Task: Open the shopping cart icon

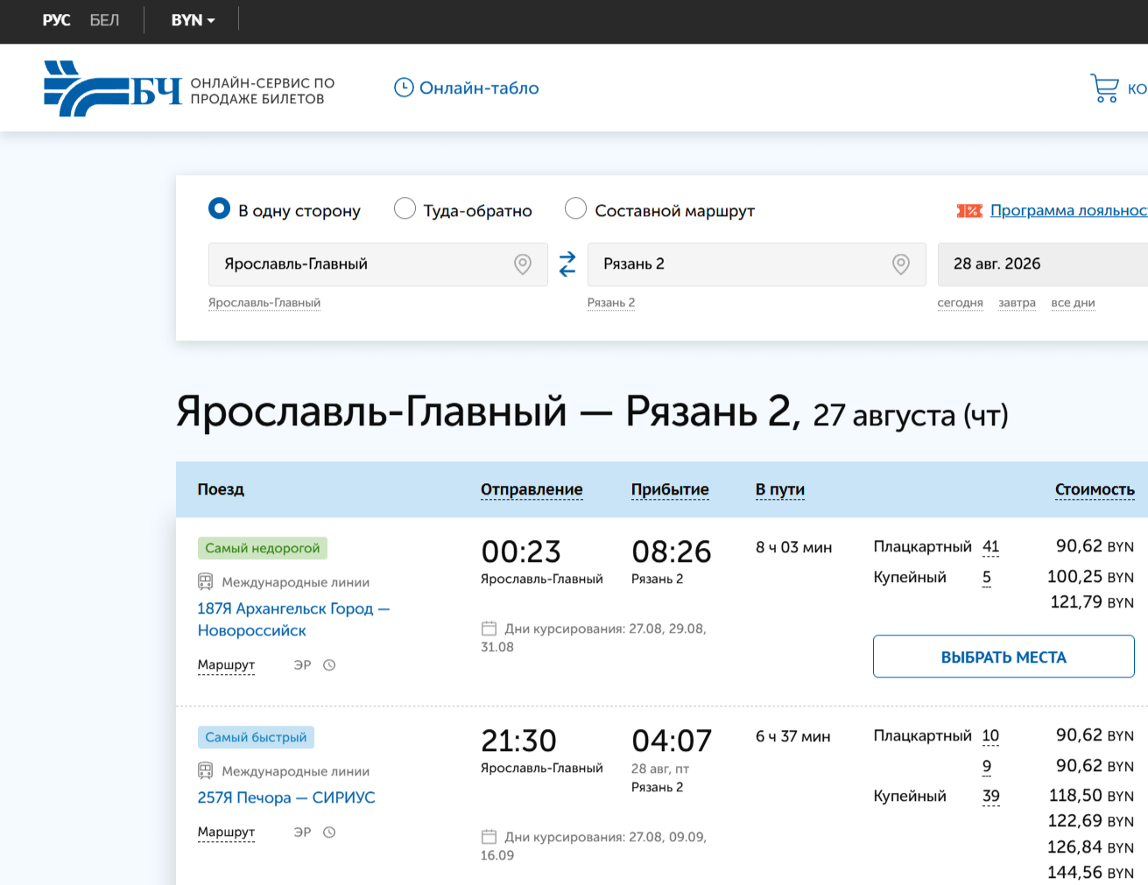Action: point(1105,88)
